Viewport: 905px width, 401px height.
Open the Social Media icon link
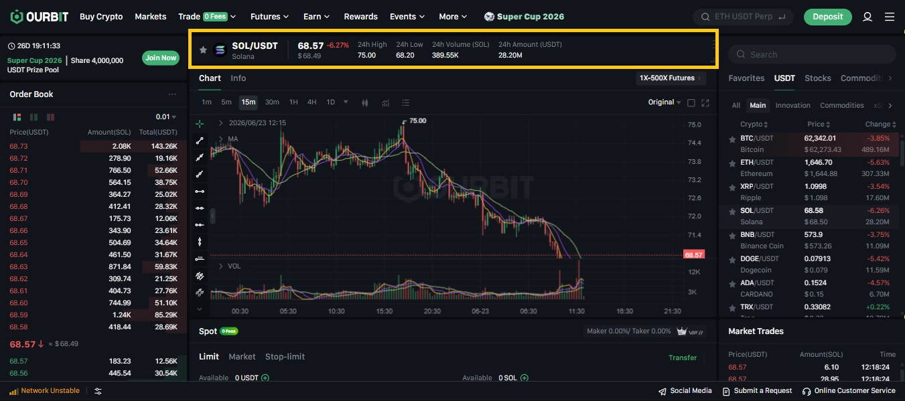click(663, 391)
